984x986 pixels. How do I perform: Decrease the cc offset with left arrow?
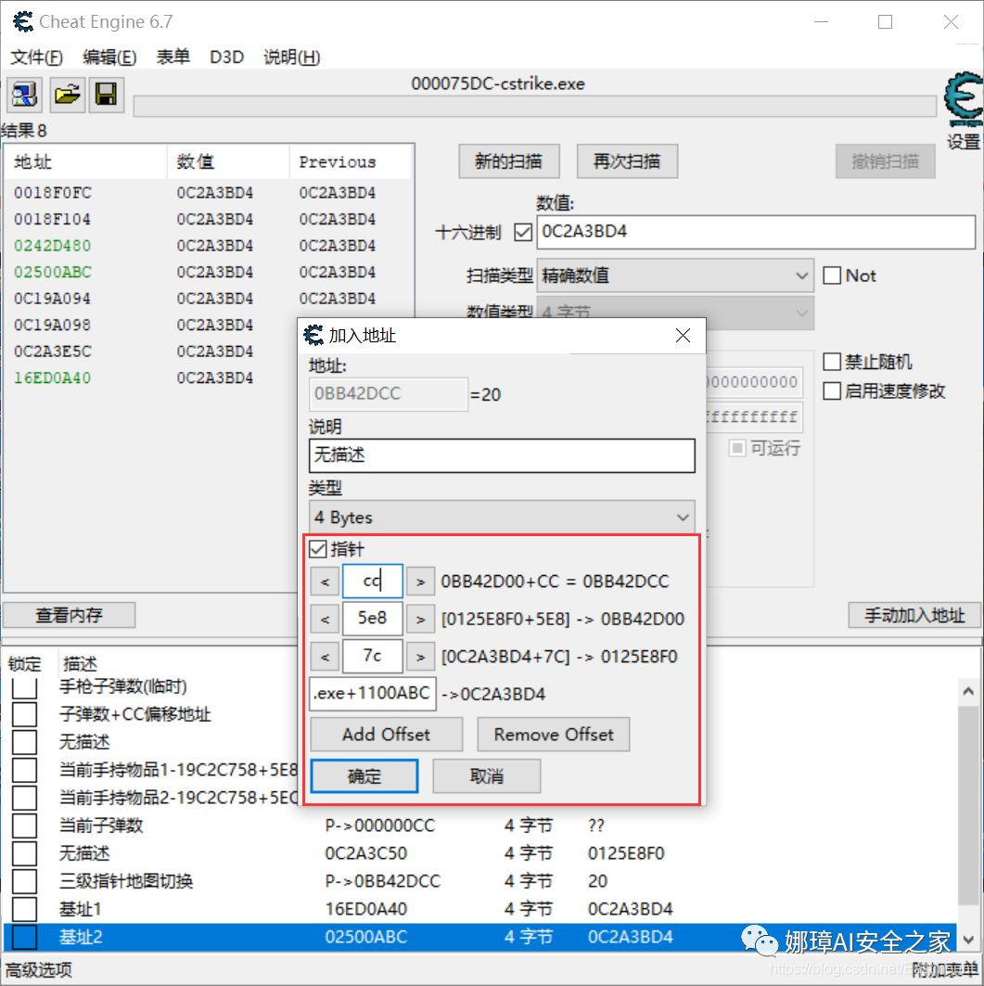click(326, 582)
